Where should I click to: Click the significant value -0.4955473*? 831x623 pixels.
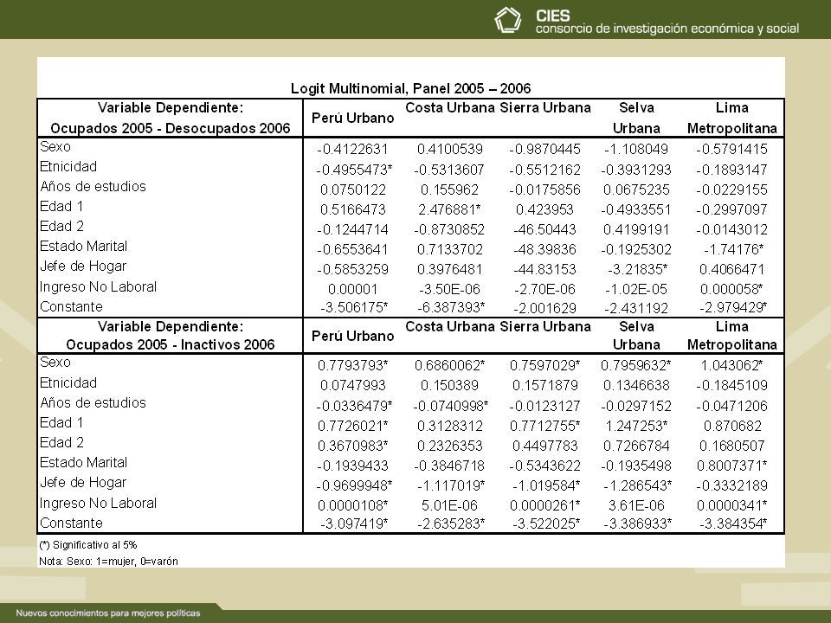click(354, 170)
